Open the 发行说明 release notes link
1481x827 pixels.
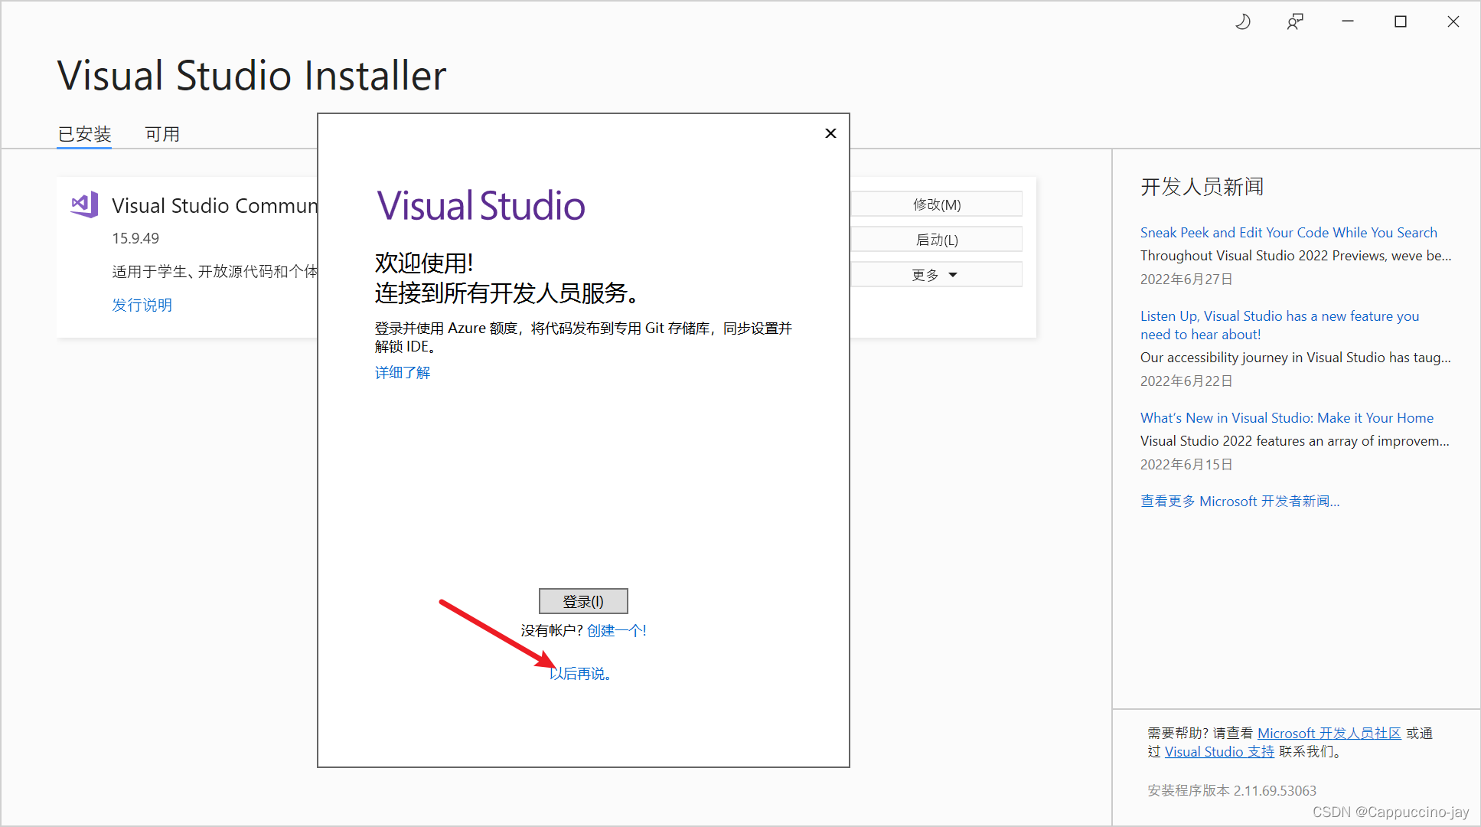pos(142,305)
